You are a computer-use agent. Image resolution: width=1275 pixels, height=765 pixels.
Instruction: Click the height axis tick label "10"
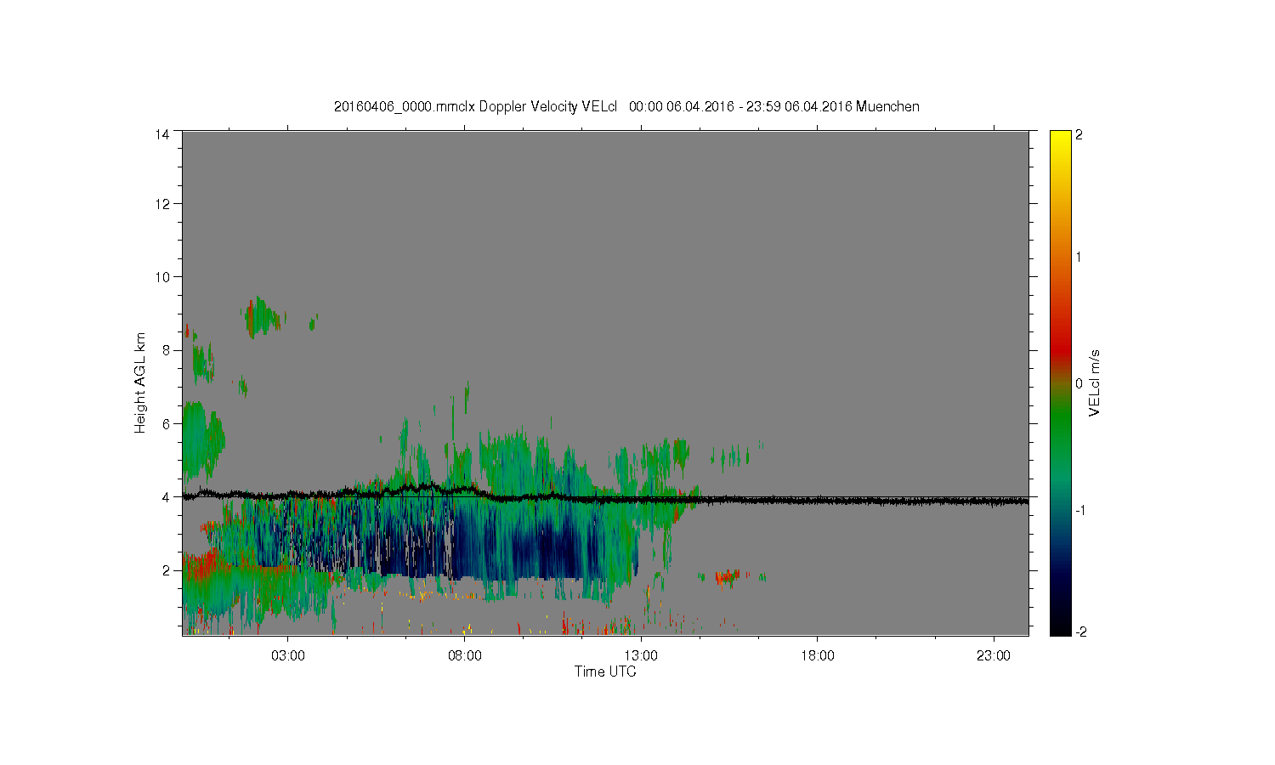click(x=162, y=276)
